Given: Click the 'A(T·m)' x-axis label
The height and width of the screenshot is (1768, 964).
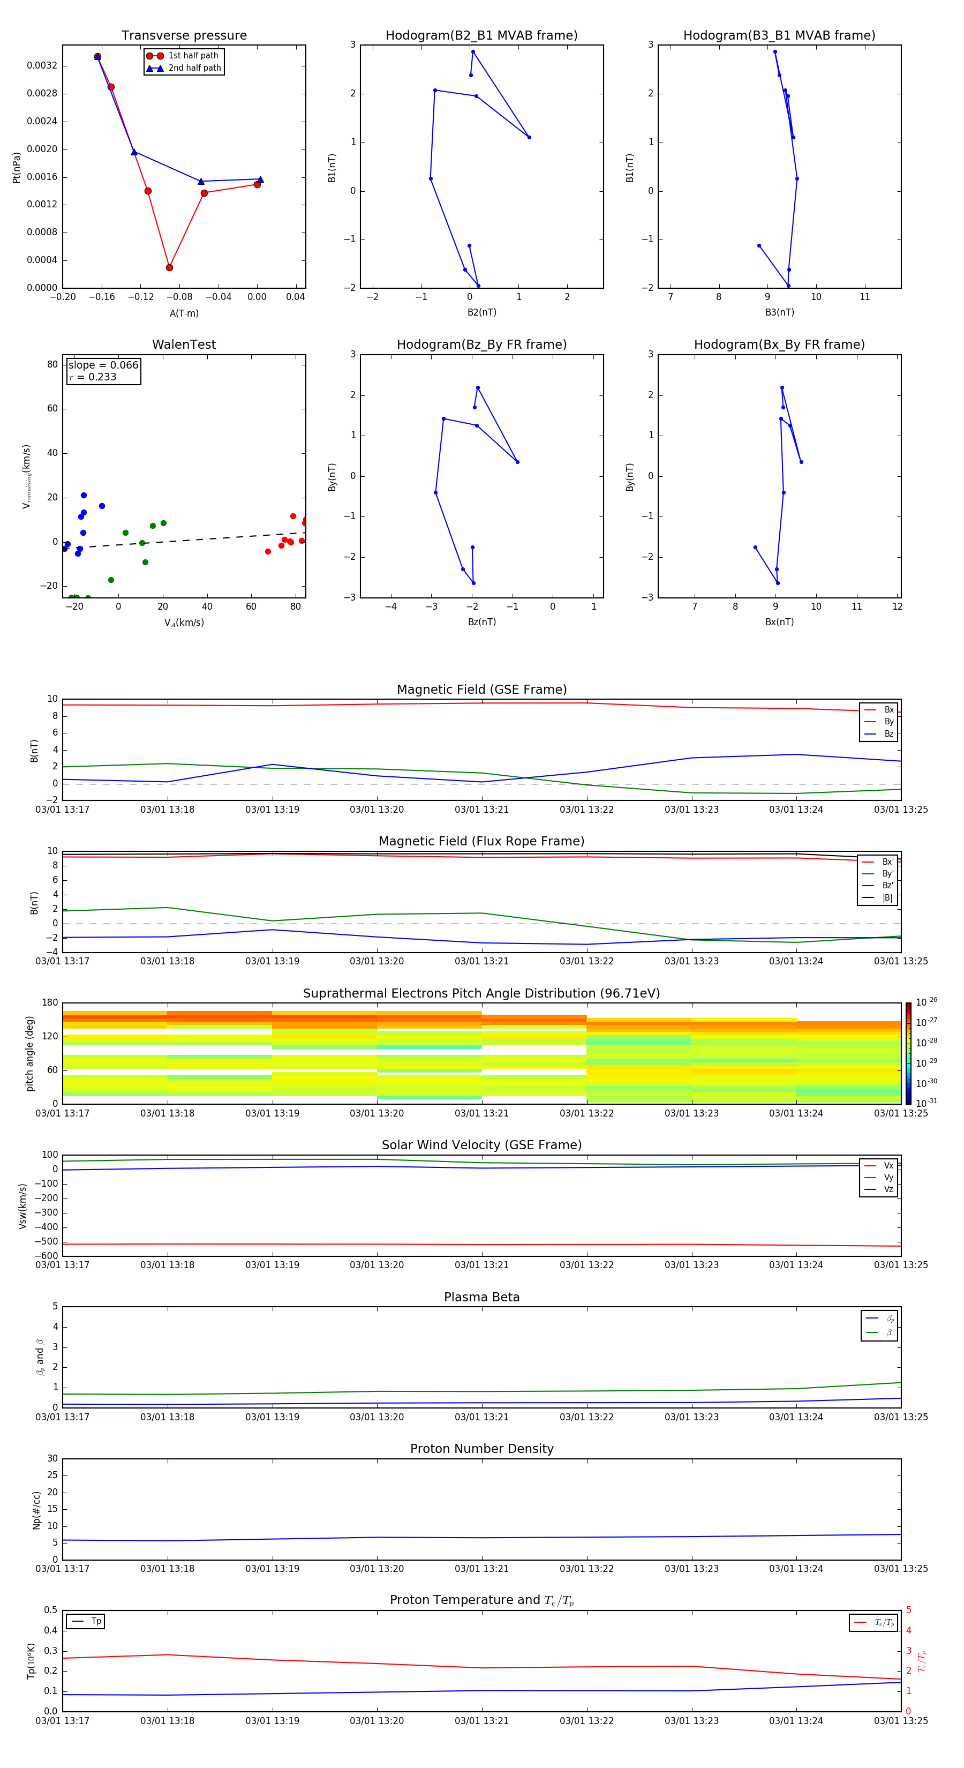Looking at the screenshot, I should point(184,313).
